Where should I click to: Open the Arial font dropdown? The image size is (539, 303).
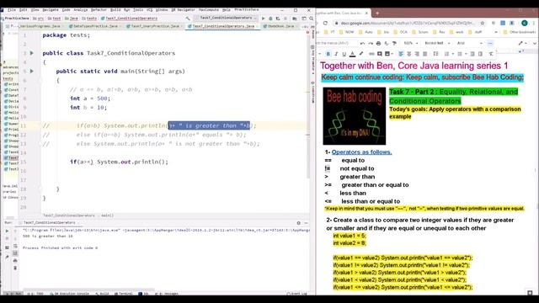(x=470, y=43)
